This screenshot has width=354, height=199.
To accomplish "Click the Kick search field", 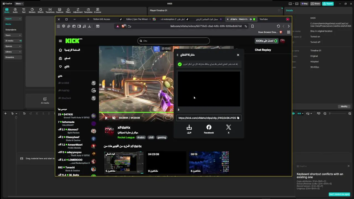I will [173, 41].
